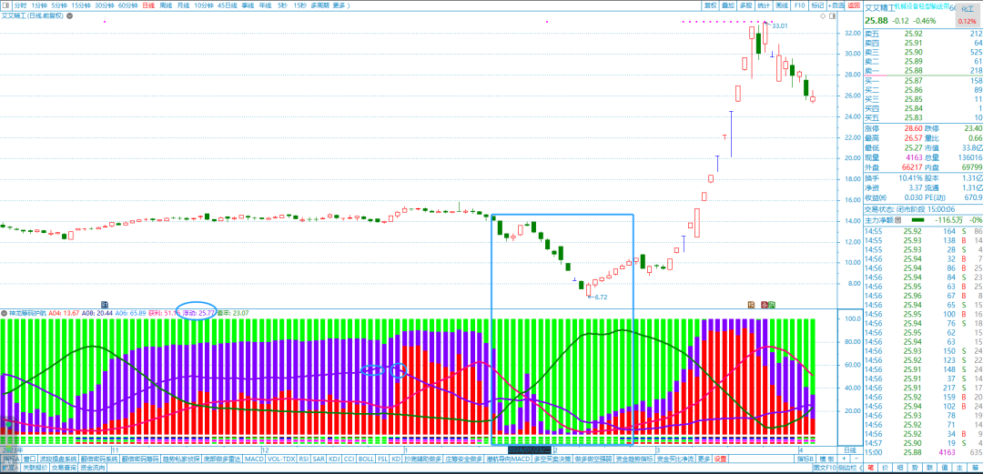This screenshot has width=983, height=474.
Task: Click 2024/01/23 date marker on axis
Action: (x=529, y=450)
